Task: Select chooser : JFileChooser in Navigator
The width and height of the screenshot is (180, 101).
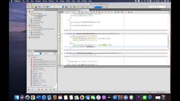Action: (x=39, y=70)
